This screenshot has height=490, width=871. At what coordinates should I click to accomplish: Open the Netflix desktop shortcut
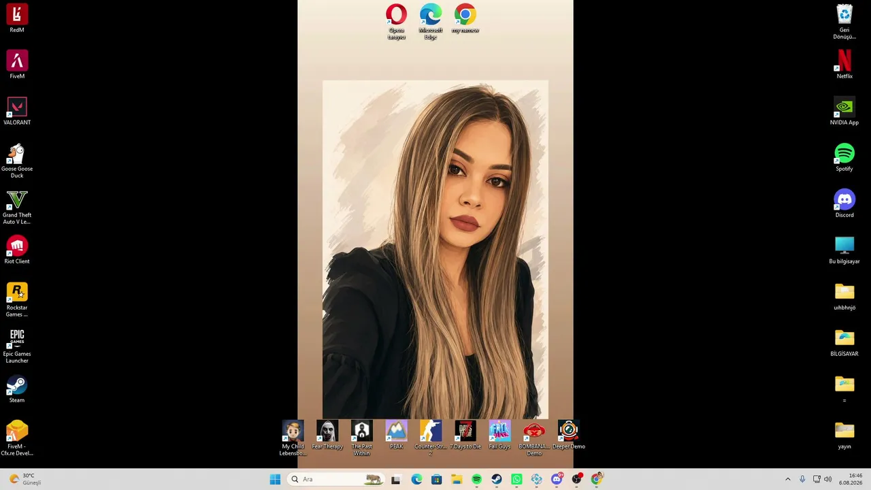point(844,65)
